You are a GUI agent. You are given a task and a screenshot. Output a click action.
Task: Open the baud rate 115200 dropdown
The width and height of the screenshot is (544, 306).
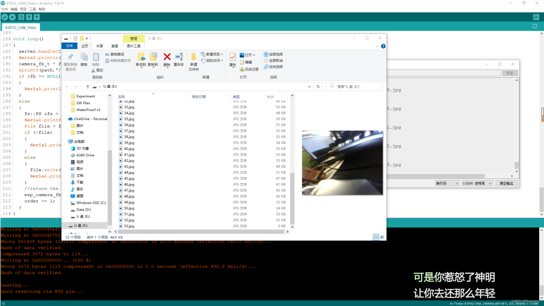477,183
